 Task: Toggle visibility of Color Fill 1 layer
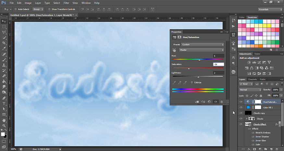[x=241, y=107]
